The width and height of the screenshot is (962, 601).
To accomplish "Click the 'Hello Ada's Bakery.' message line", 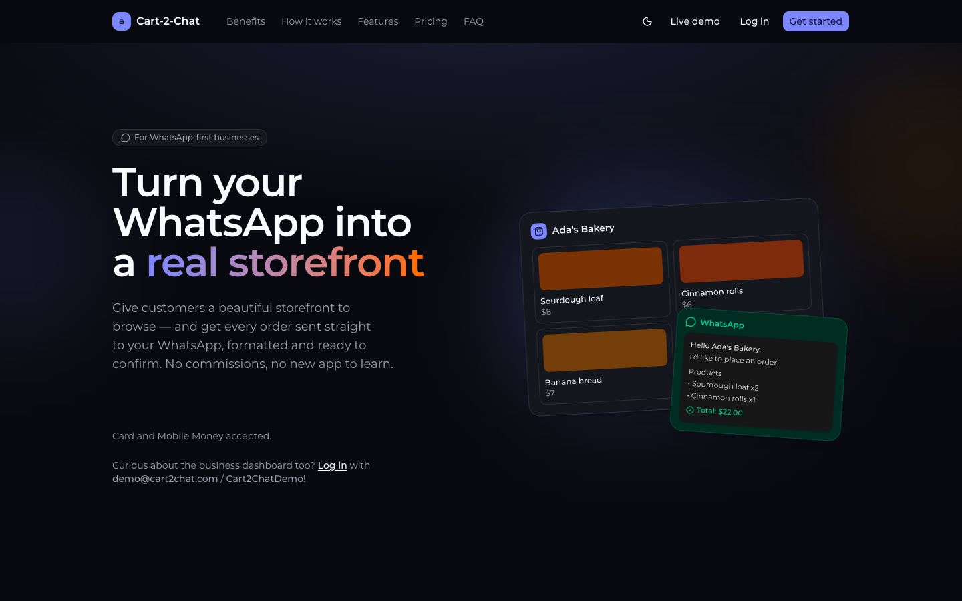I will coord(726,347).
